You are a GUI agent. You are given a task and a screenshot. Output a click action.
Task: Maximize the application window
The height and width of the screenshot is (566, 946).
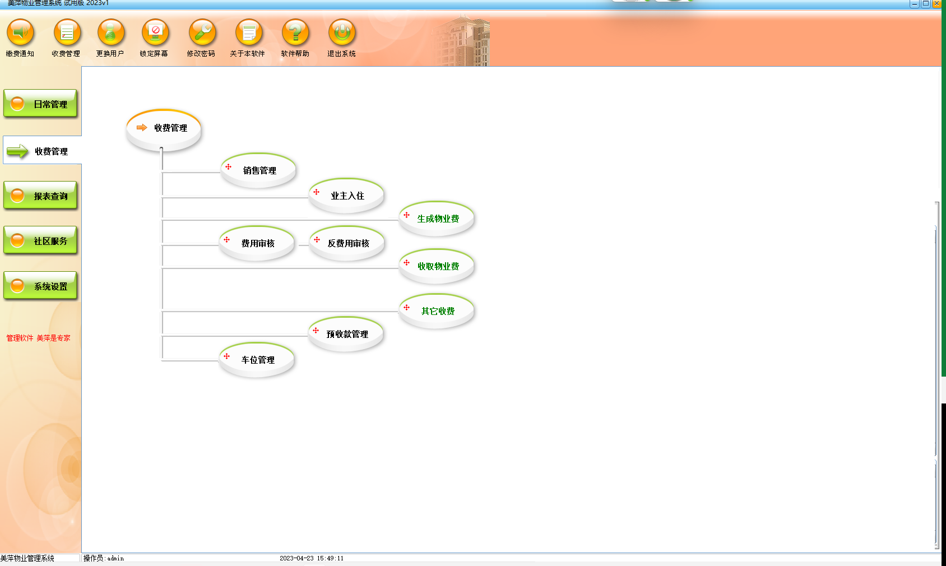(926, 3)
